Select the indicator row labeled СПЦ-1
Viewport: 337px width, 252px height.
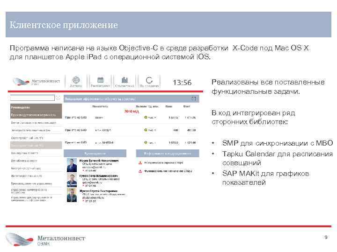point(131,130)
